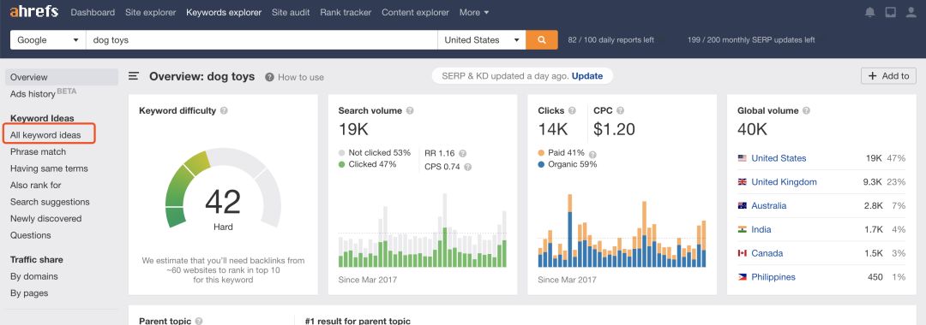Click the $1.20 CPC value

click(614, 129)
